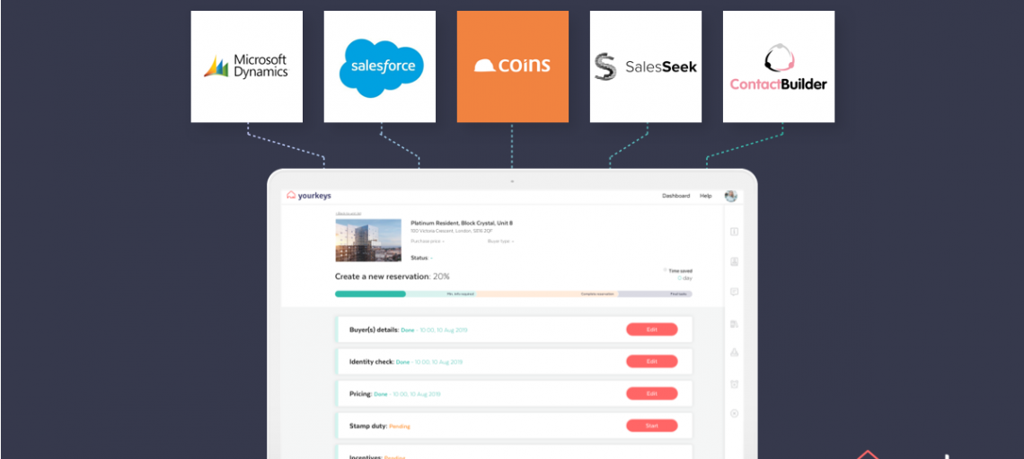Image resolution: width=1024 pixels, height=459 pixels.
Task: Click the 'Min. info required' progress label
Action: pos(461,294)
